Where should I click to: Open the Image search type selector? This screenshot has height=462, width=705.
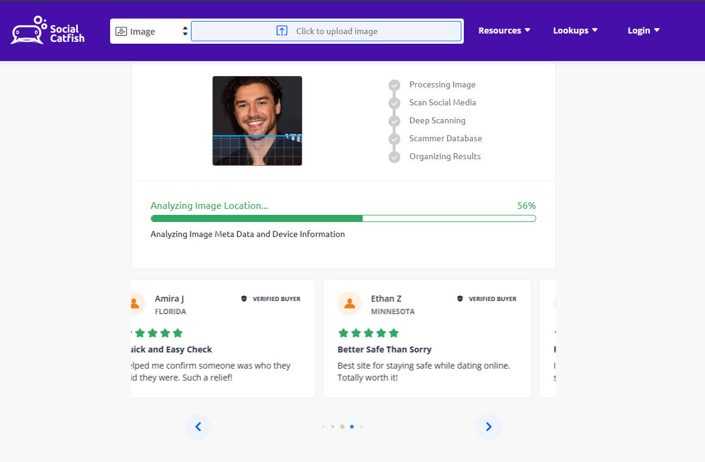(151, 31)
